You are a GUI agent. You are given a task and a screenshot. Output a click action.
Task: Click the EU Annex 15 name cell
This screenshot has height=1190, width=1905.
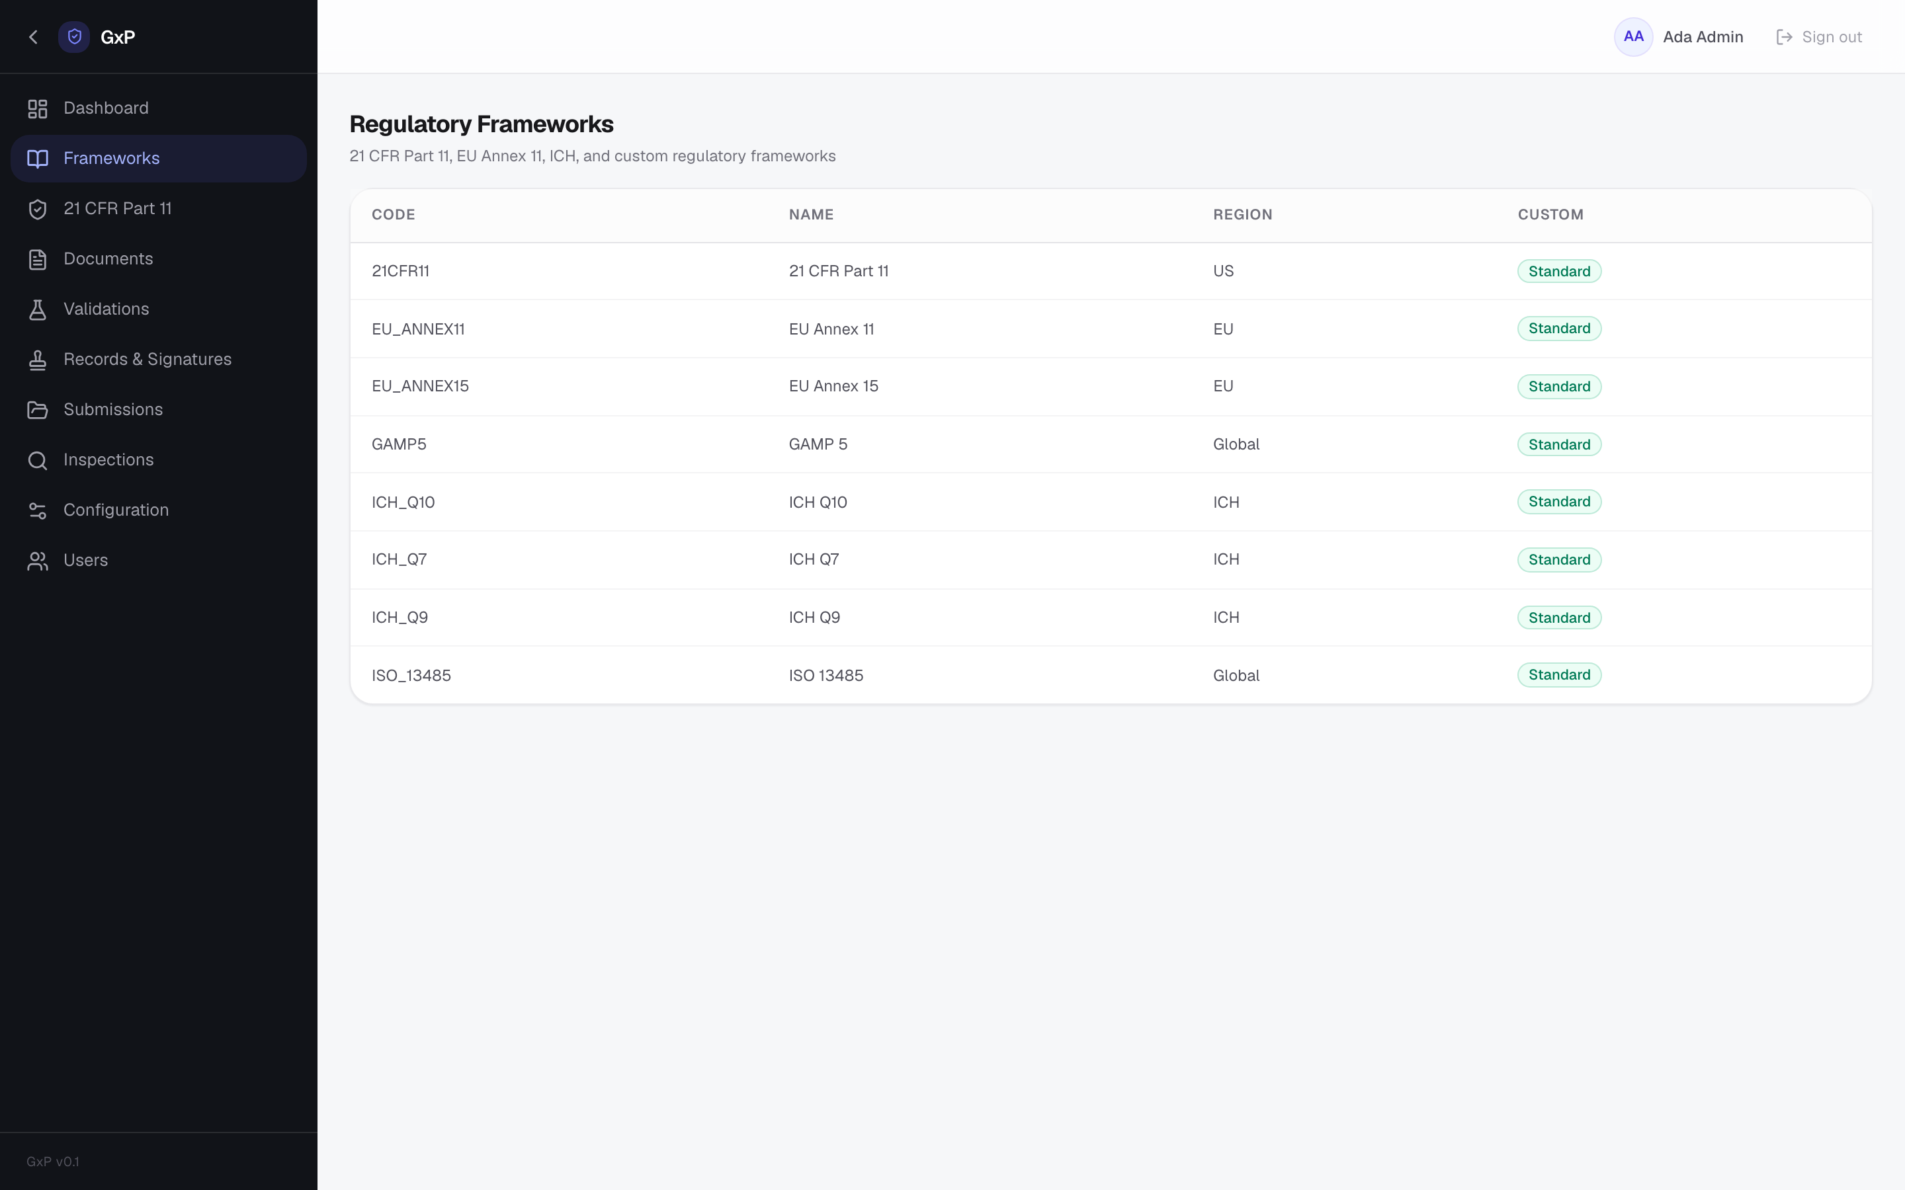tap(833, 387)
